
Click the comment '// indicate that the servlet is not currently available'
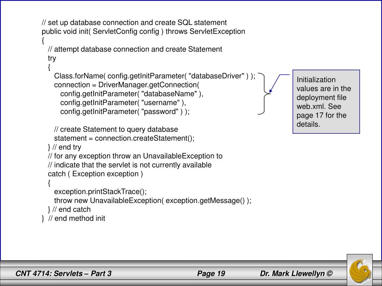(129, 165)
